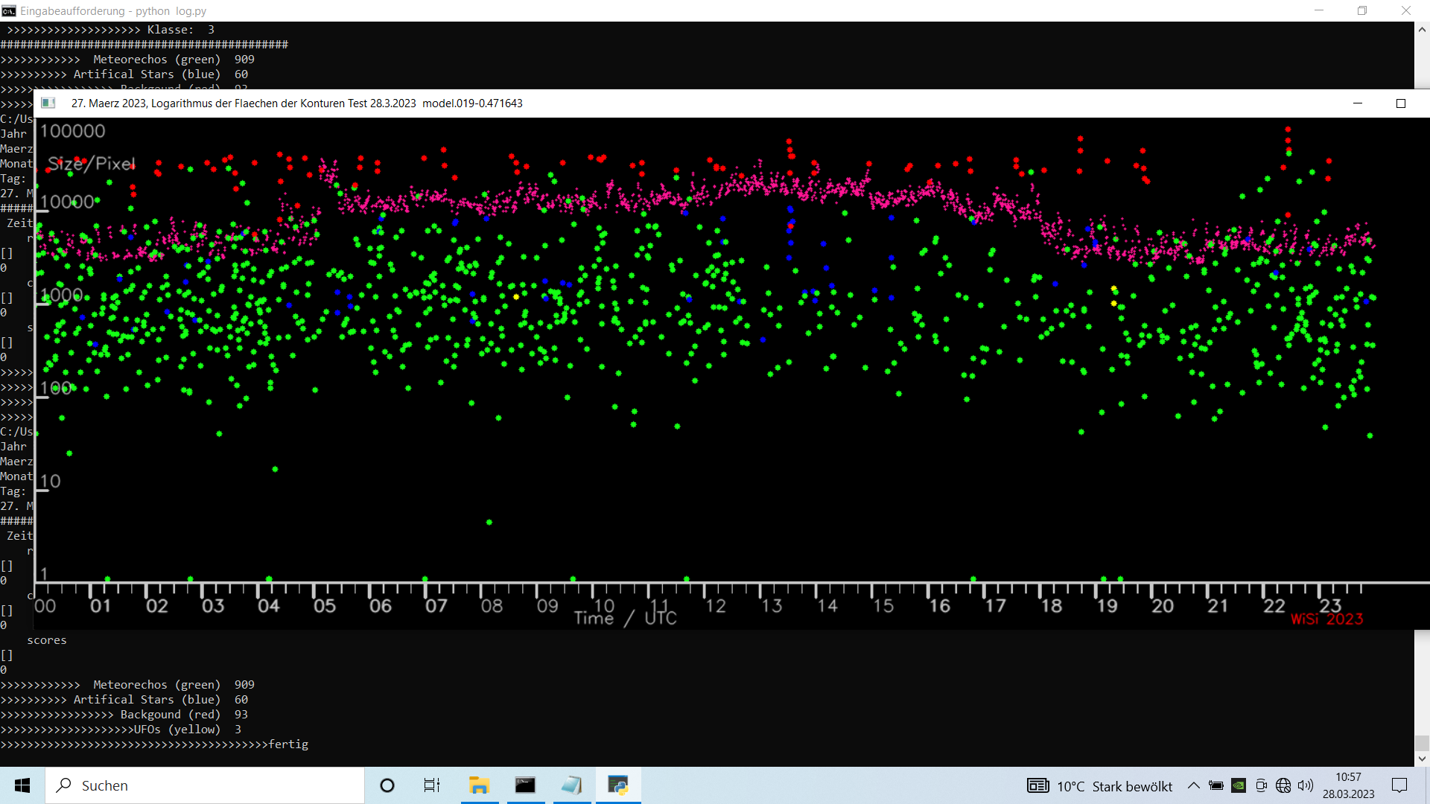The width and height of the screenshot is (1430, 804).
Task: Switch to Command Prompt taskbar icon
Action: click(525, 785)
